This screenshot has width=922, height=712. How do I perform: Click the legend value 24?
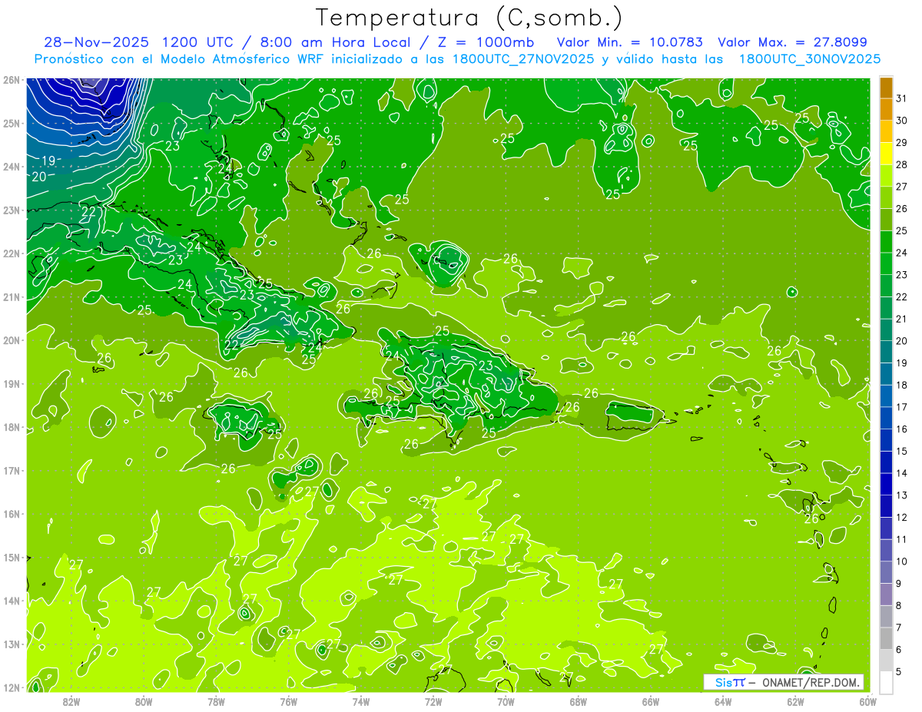pos(901,252)
